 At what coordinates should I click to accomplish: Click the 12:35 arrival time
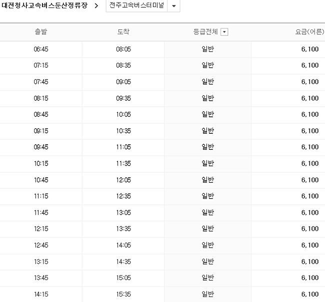pos(123,196)
